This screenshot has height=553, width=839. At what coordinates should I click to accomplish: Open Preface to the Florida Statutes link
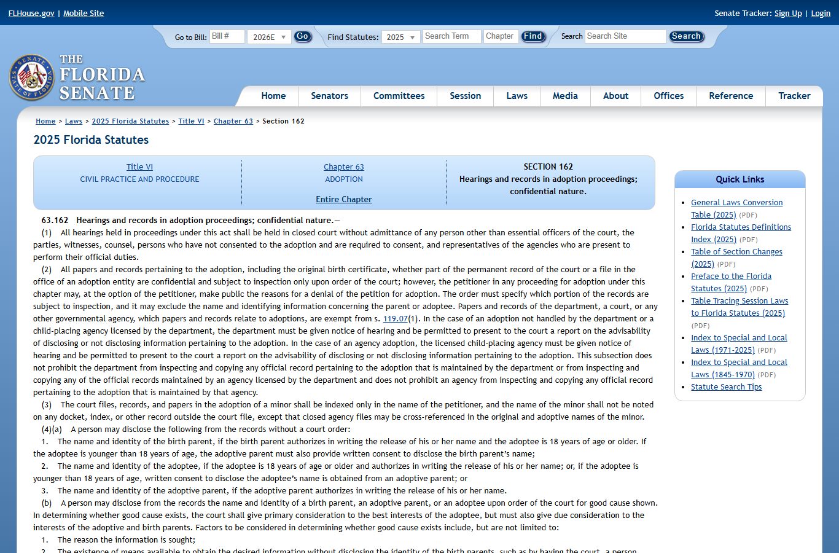[x=731, y=282]
